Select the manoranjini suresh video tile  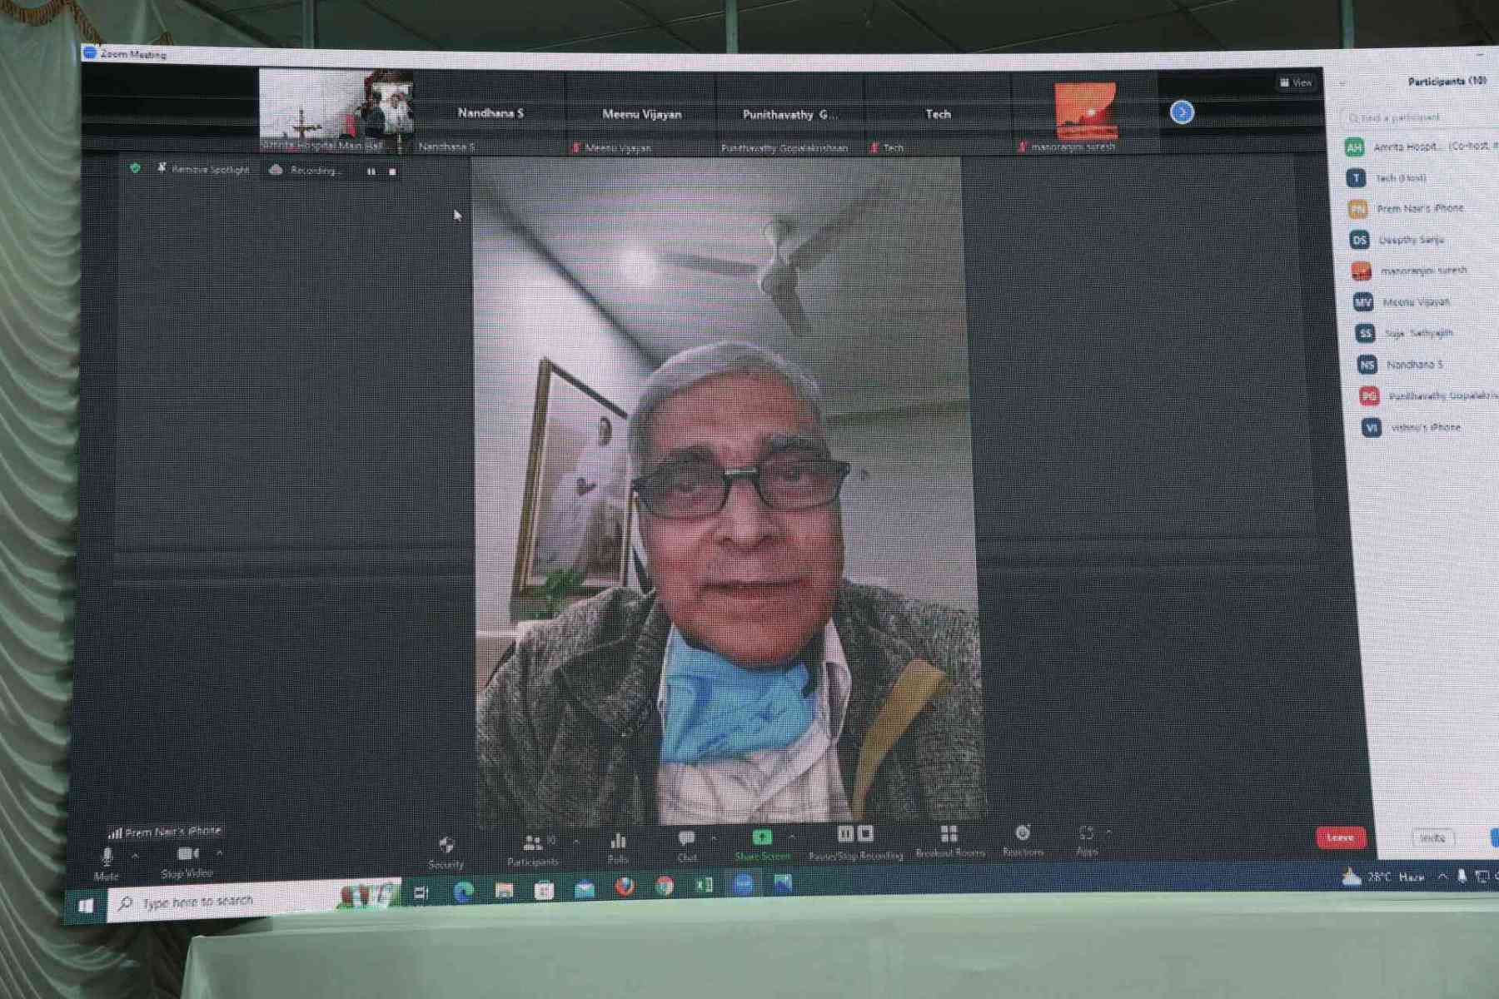coord(1085,115)
